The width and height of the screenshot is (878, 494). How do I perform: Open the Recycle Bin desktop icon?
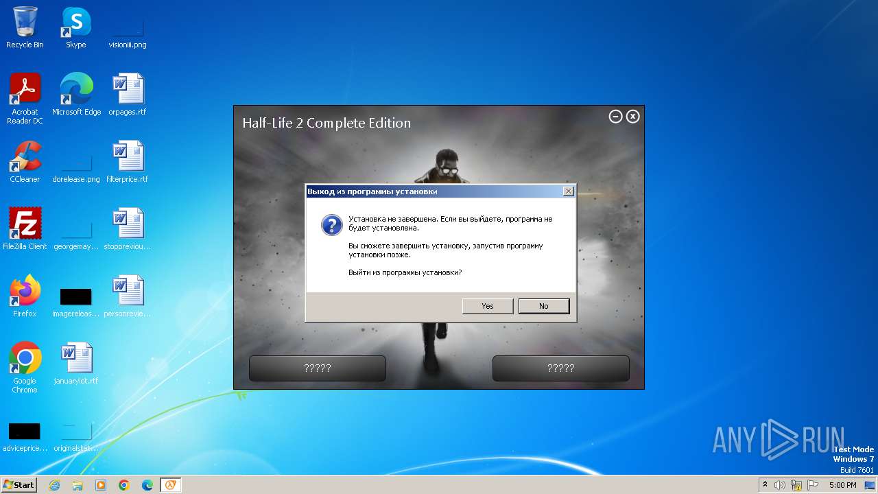25,27
